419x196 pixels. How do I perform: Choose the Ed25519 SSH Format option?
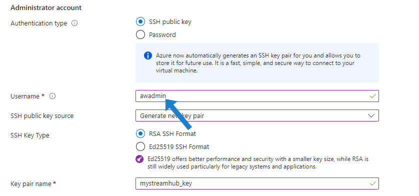click(x=140, y=146)
